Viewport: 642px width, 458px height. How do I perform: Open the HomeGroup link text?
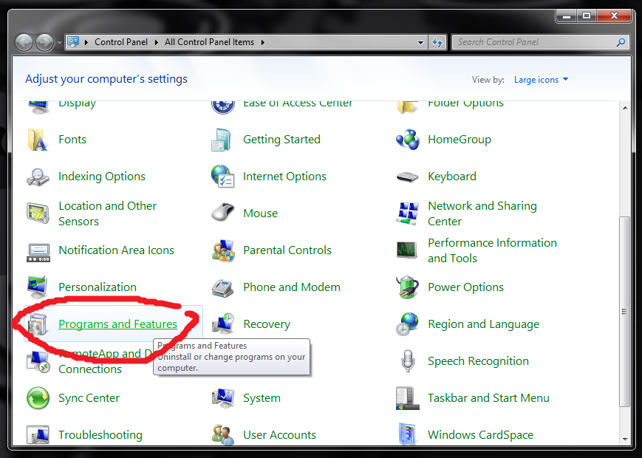(x=460, y=140)
